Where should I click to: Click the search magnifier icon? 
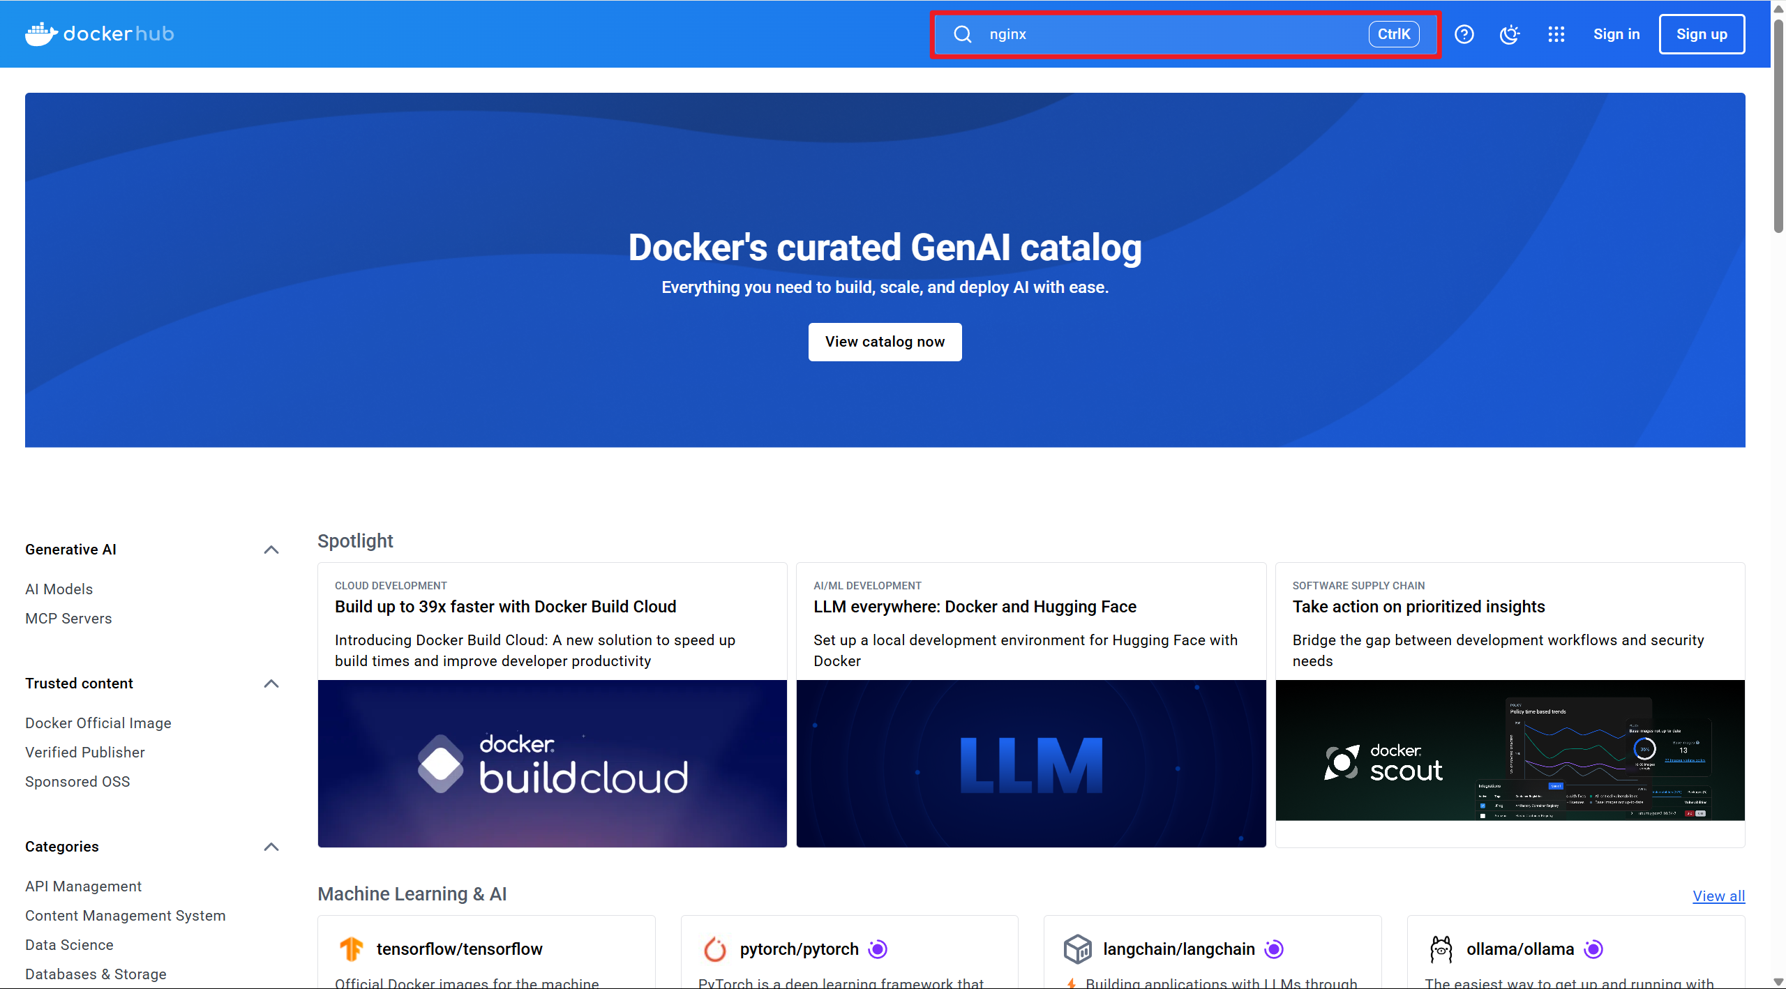tap(963, 34)
